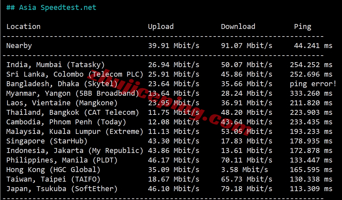The image size is (342, 200).
Task: Select Indonesia, Jakarta (My Republic) line
Action: pos(75,151)
